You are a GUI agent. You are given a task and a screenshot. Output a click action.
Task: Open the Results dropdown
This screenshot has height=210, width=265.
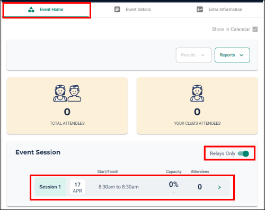point(193,55)
